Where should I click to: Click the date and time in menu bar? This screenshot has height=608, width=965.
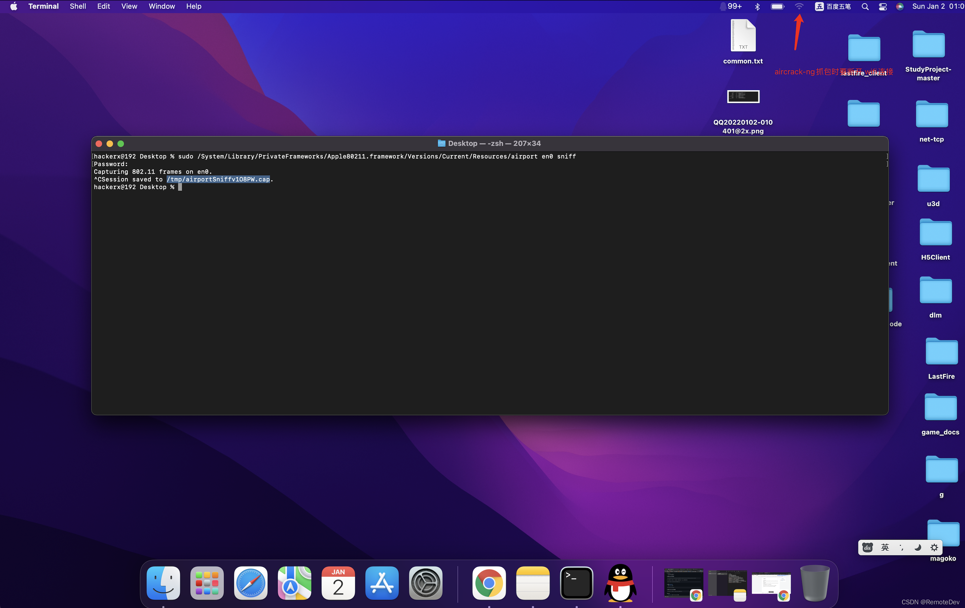pos(938,6)
